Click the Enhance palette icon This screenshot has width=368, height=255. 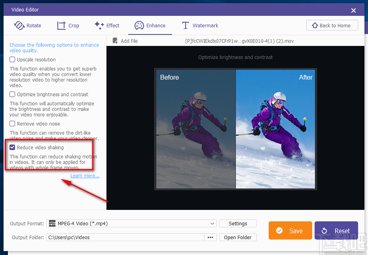(x=139, y=25)
